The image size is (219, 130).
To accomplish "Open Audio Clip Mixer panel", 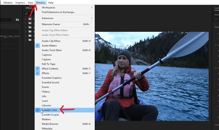I will click(65, 41).
